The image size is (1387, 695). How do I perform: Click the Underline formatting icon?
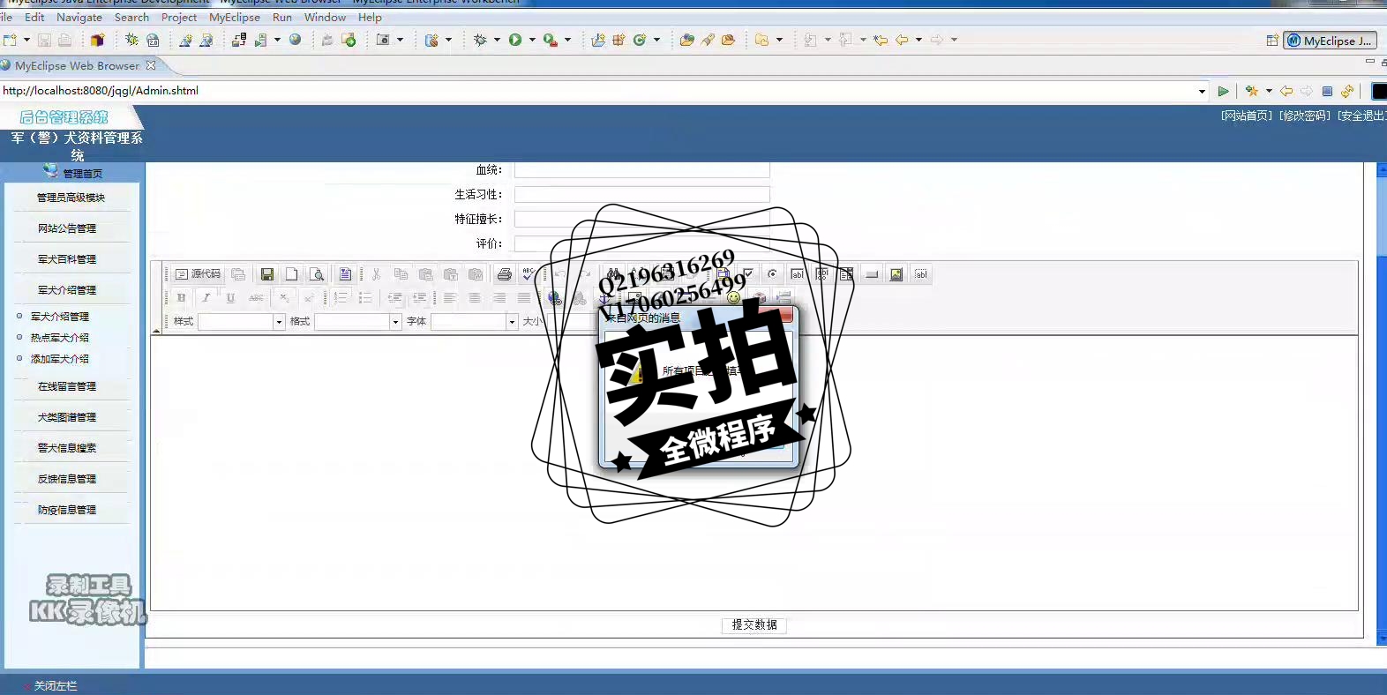(230, 298)
